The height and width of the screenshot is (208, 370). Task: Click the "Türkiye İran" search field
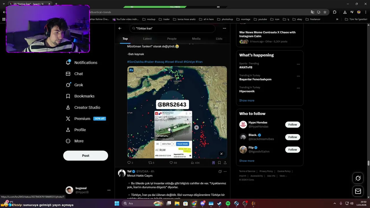point(172,28)
